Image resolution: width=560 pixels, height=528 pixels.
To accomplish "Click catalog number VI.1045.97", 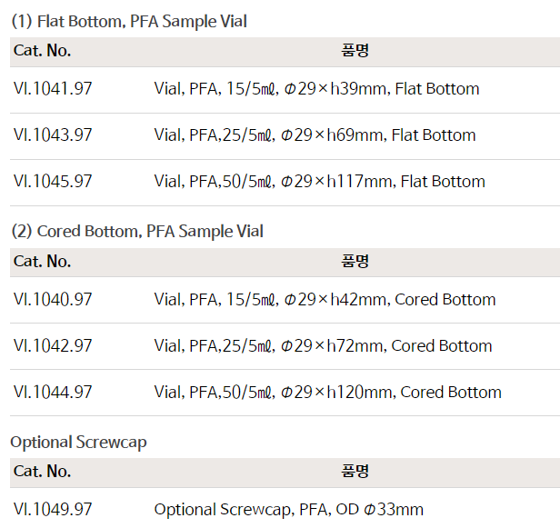I will pyautogui.click(x=53, y=182).
